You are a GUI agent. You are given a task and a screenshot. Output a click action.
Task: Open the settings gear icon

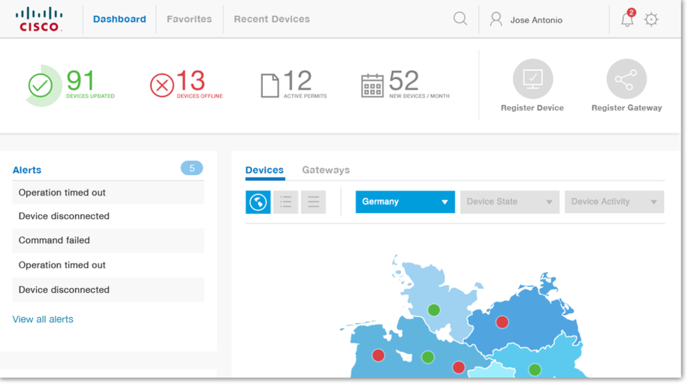[651, 19]
